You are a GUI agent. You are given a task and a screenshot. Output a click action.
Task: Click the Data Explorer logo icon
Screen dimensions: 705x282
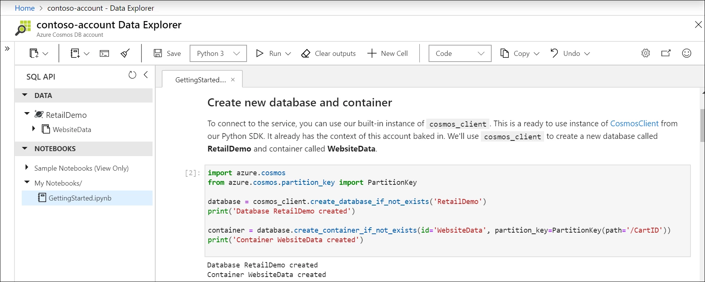pos(23,28)
